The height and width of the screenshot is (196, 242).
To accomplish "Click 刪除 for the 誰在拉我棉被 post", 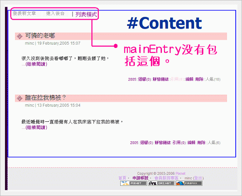I will coord(201,143).
